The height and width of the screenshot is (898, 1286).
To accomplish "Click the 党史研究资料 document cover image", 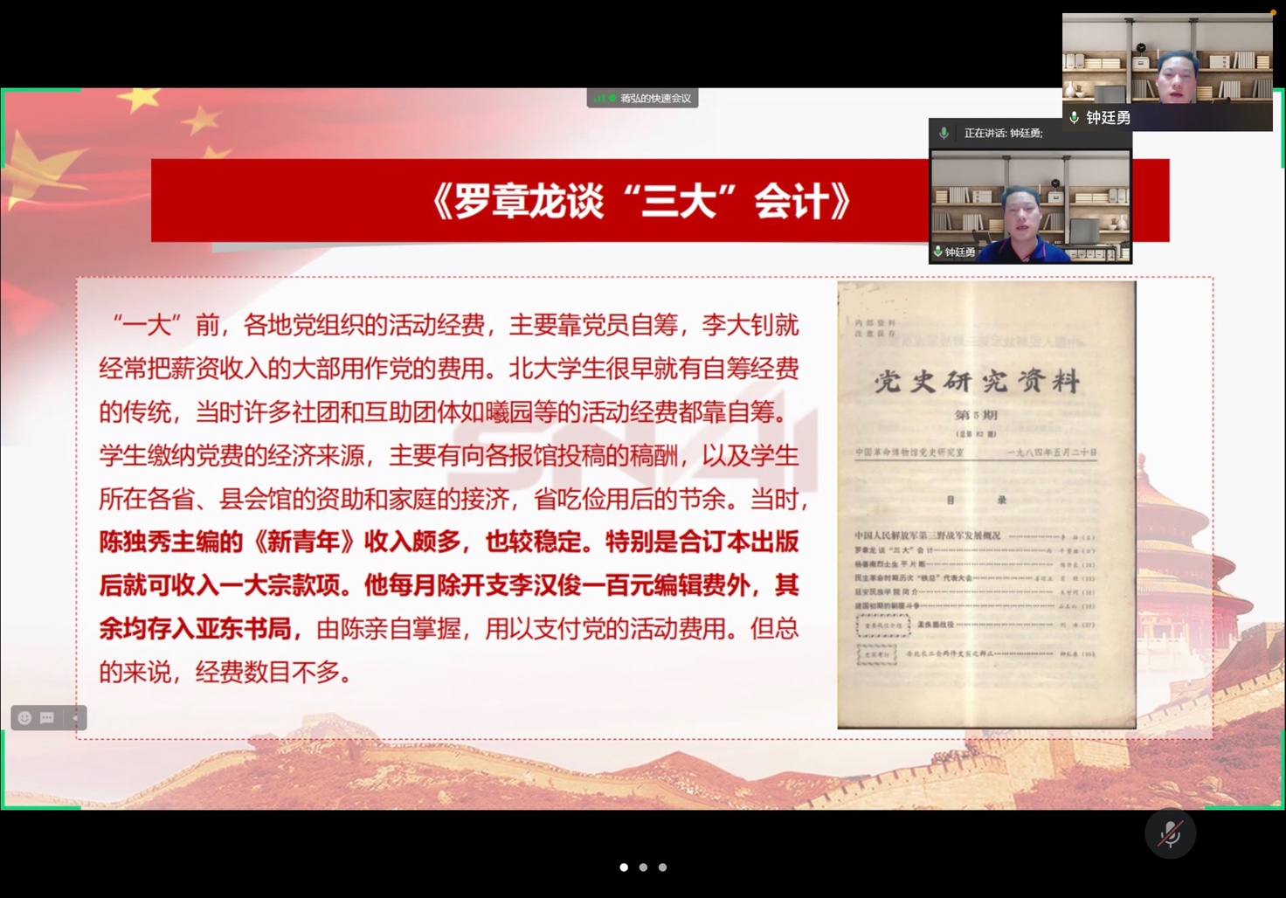I will (986, 504).
